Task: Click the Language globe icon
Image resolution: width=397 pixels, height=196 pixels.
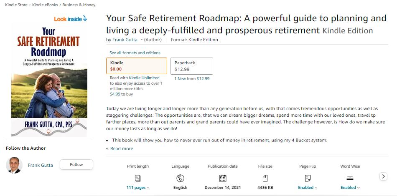Action: point(180,178)
